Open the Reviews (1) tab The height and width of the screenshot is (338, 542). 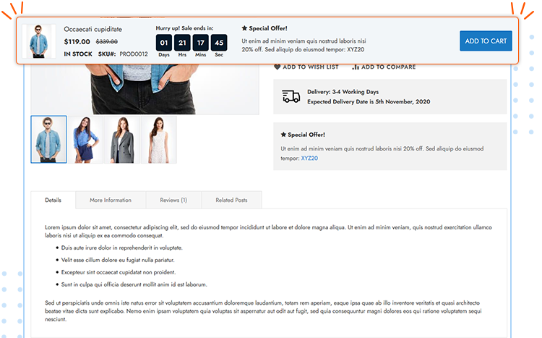pyautogui.click(x=173, y=200)
